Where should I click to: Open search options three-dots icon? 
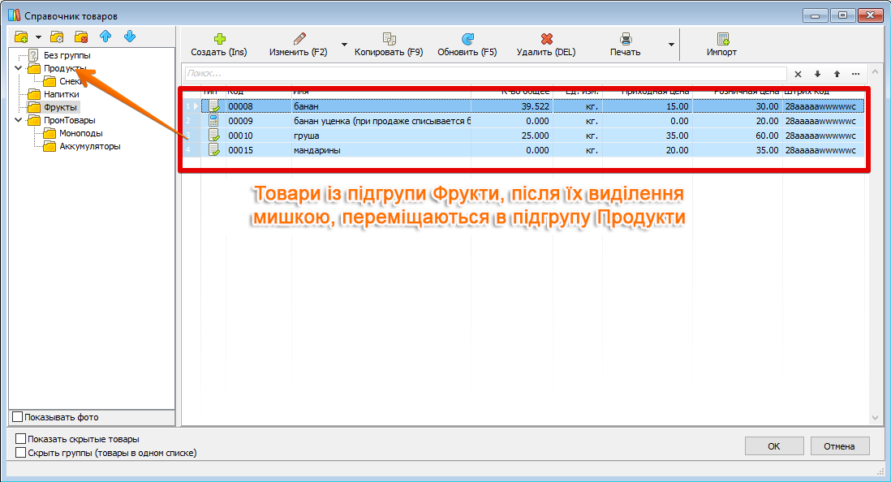(x=856, y=74)
